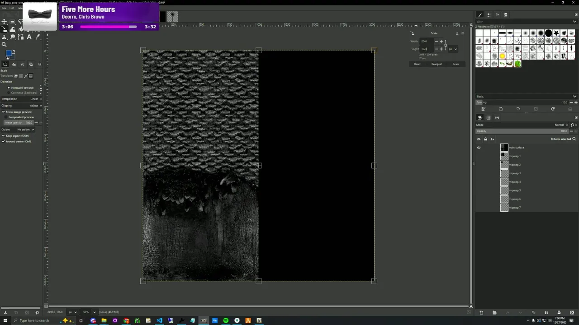The width and height of the screenshot is (579, 325).
Task: Select the black star brush
Action: click(556, 33)
